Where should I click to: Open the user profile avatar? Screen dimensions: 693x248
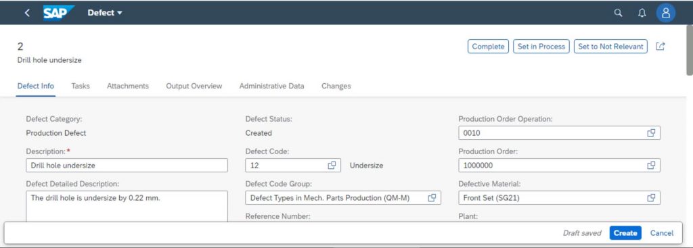click(x=666, y=13)
